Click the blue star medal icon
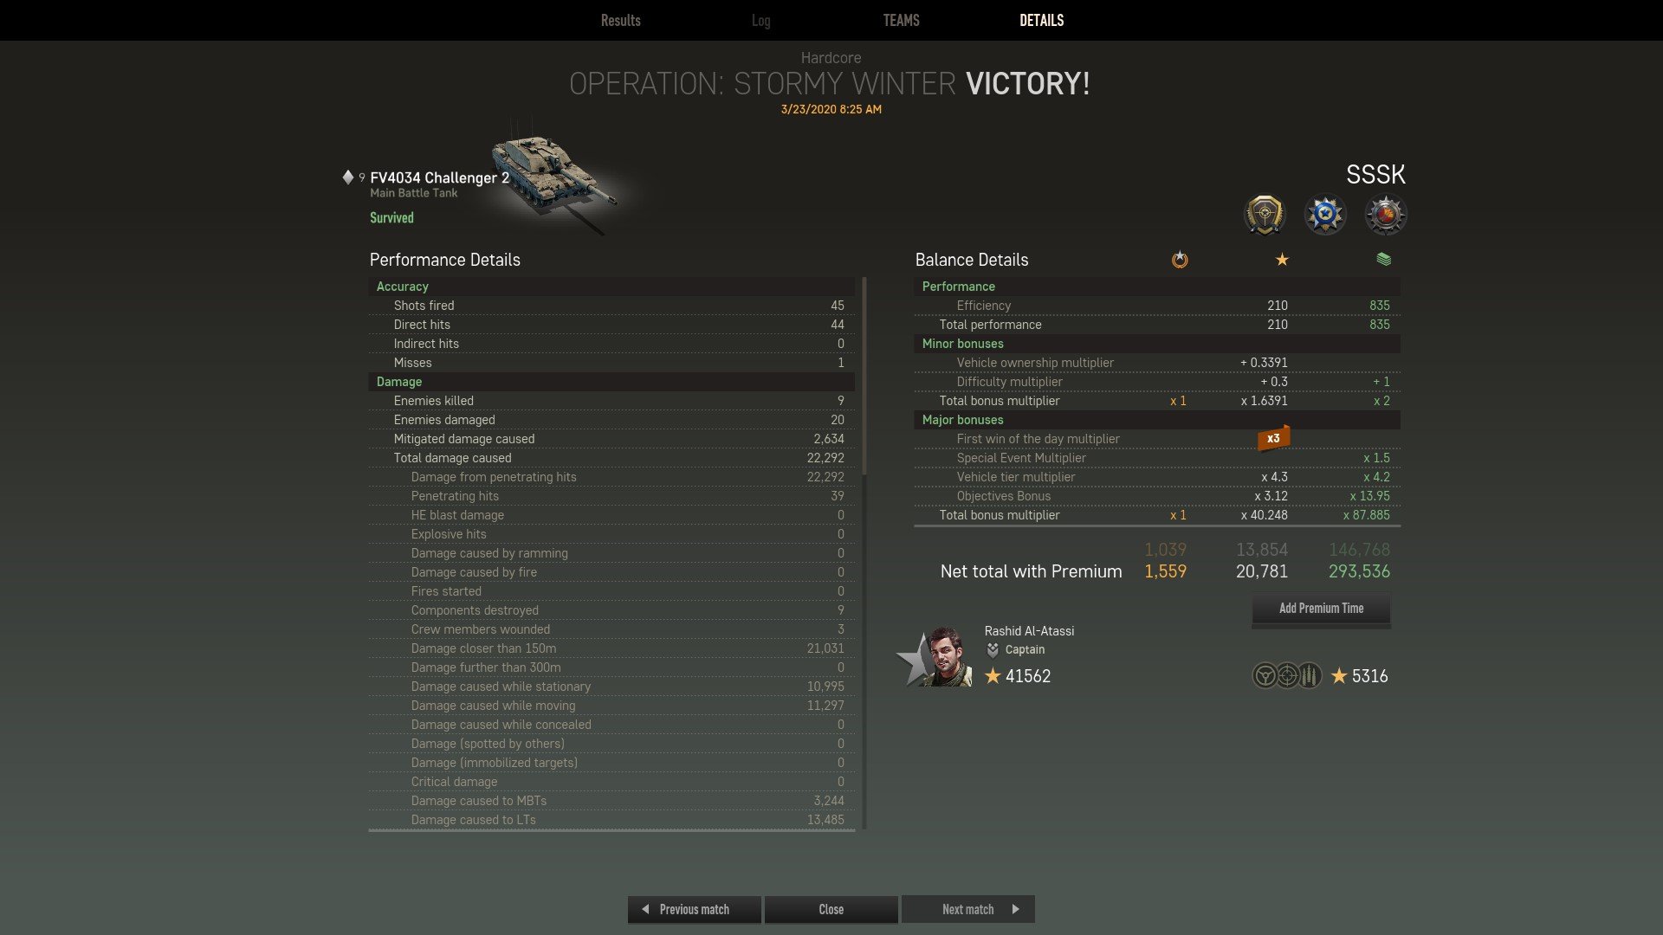The height and width of the screenshot is (935, 1663). click(1325, 215)
